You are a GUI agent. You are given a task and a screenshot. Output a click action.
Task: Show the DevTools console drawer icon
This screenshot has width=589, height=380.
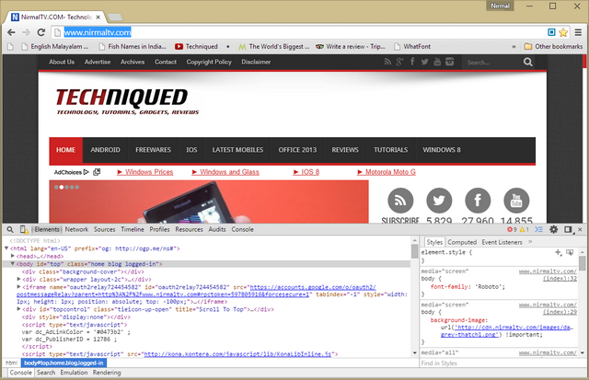(538, 229)
